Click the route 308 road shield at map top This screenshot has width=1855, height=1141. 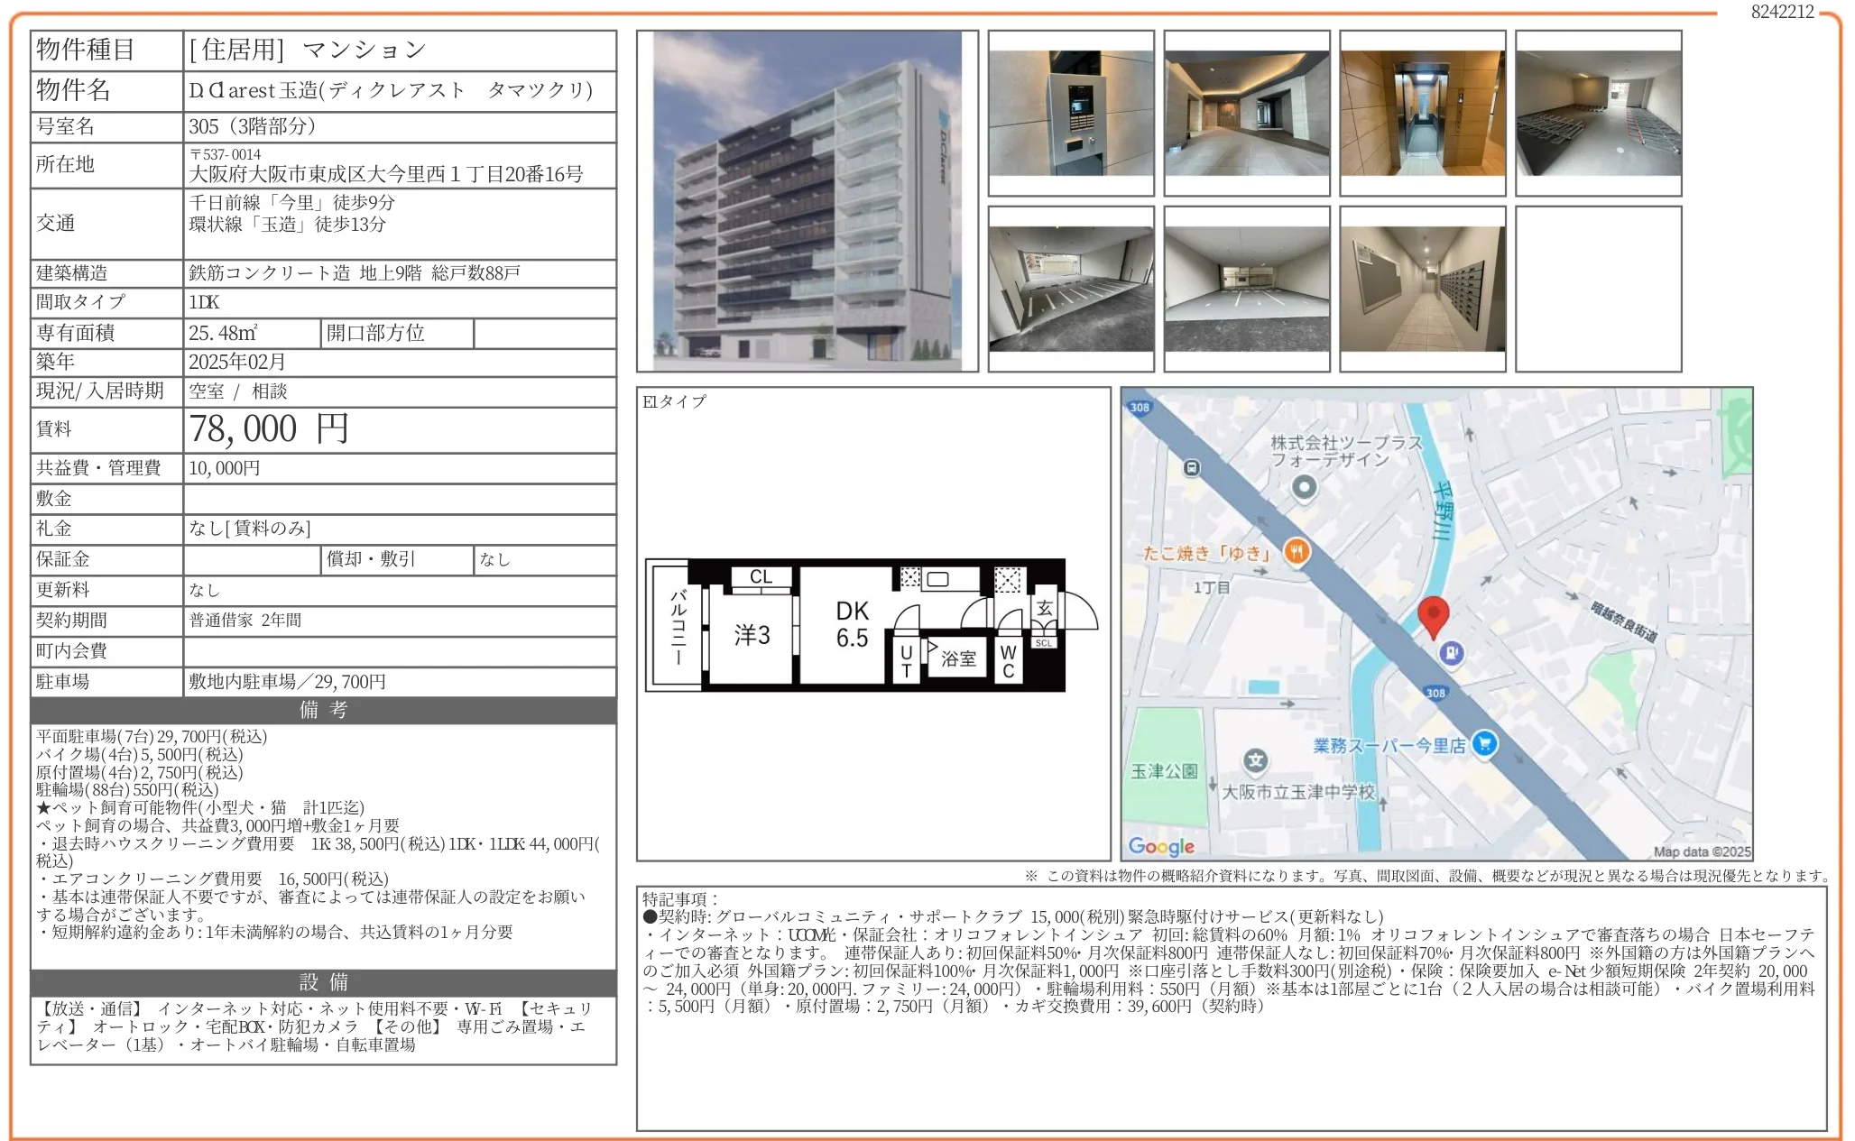pos(1140,406)
